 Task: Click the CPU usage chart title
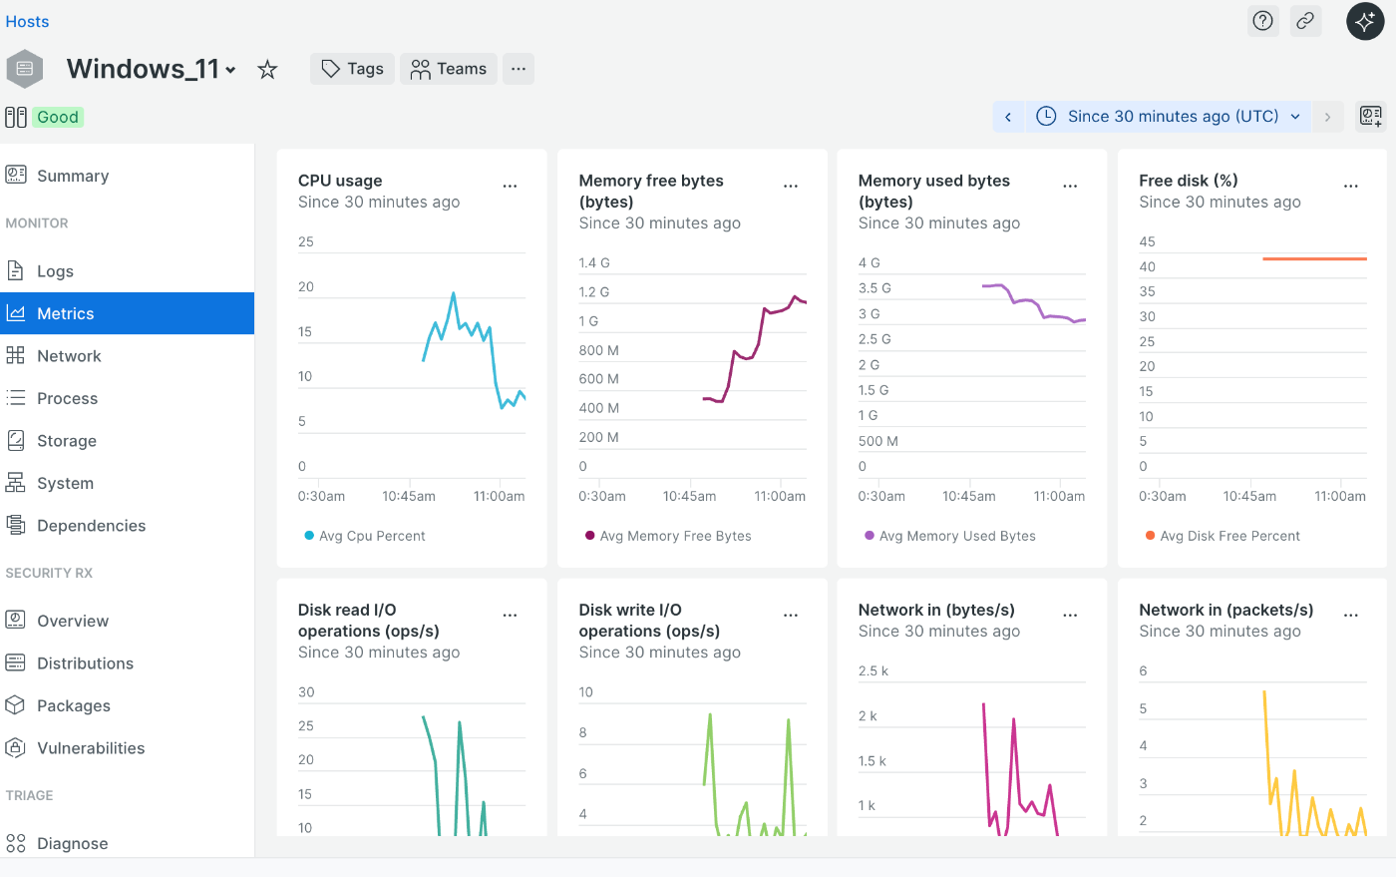tap(340, 181)
